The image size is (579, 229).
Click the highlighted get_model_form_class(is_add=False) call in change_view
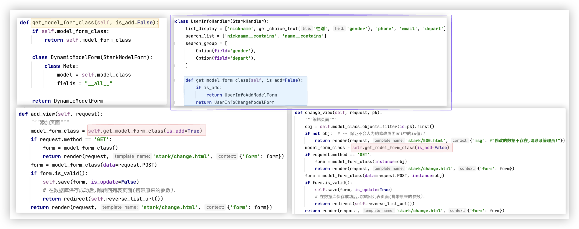click(x=401, y=148)
